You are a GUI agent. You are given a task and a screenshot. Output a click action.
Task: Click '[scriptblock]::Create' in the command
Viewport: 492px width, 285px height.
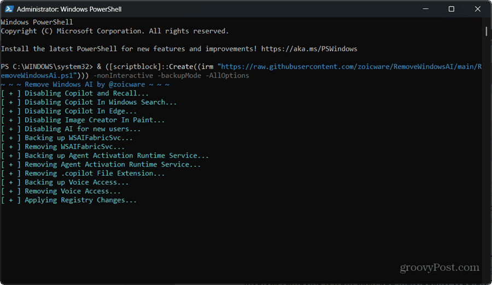pos(151,67)
